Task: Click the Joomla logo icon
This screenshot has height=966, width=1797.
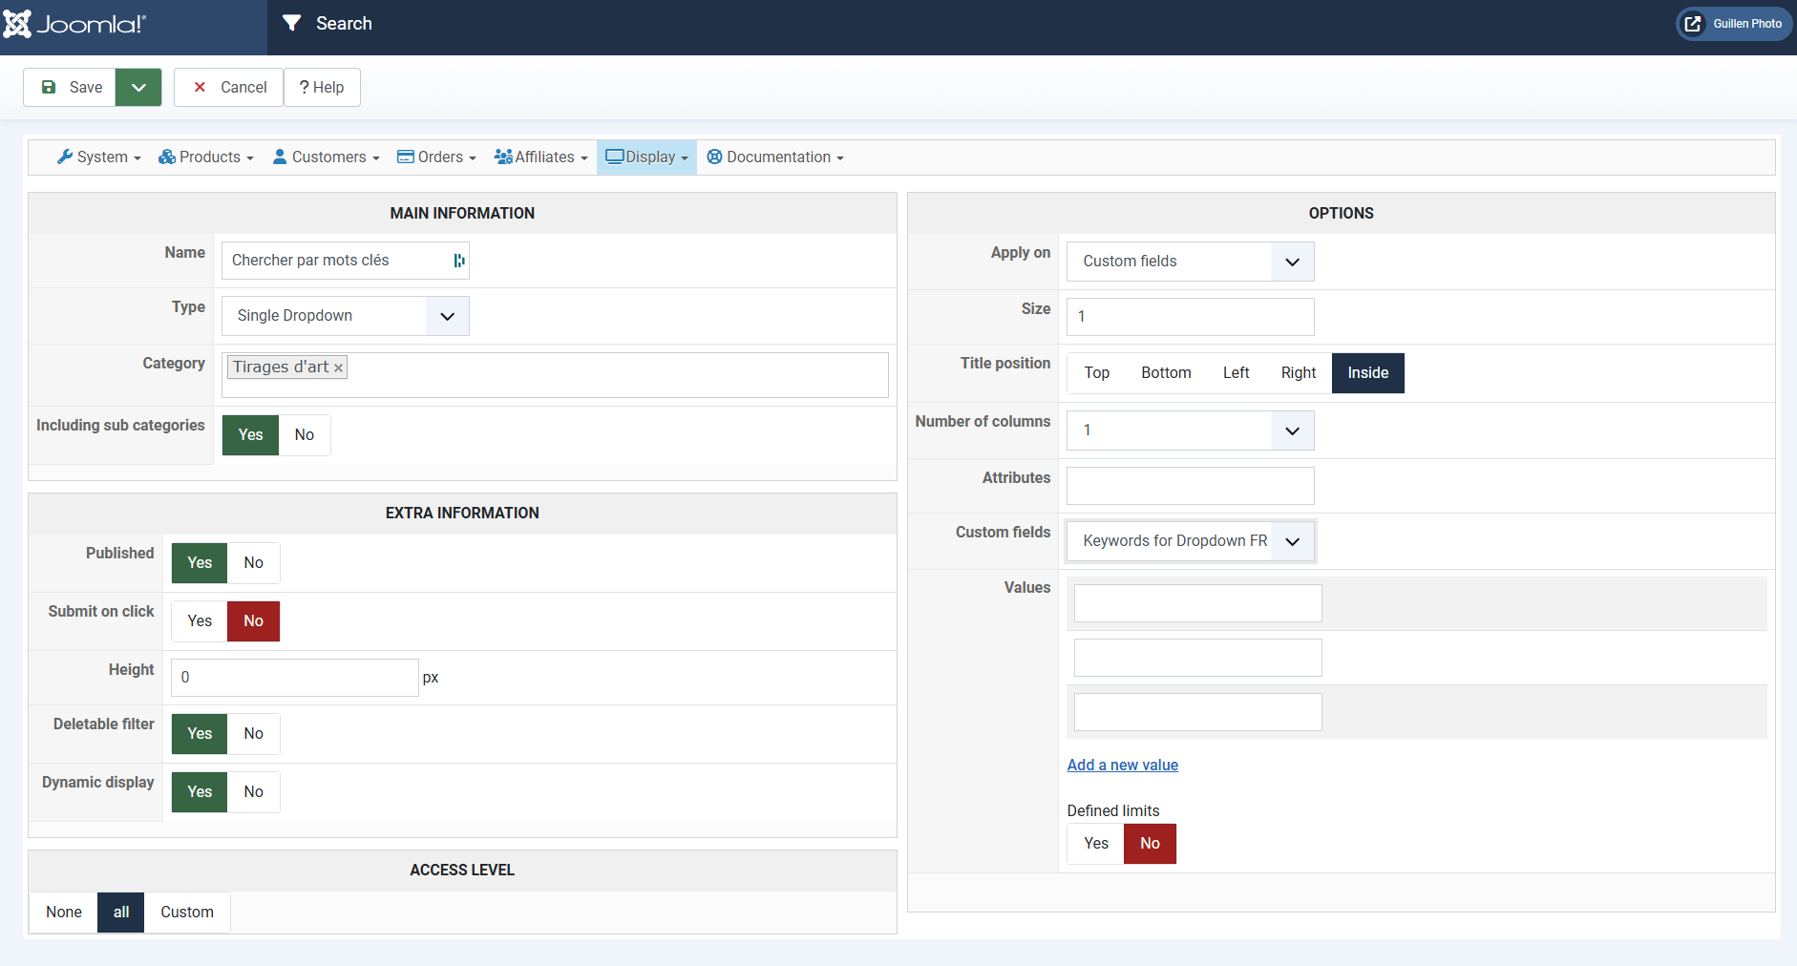Action: pos(17,24)
